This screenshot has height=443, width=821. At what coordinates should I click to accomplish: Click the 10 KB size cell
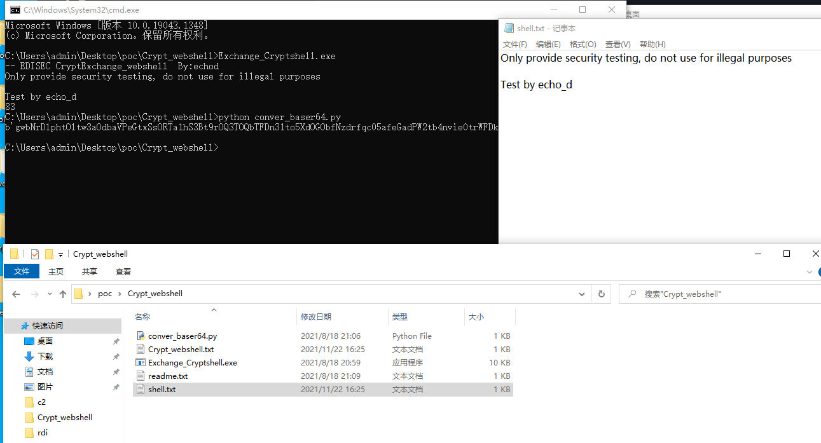pos(500,362)
